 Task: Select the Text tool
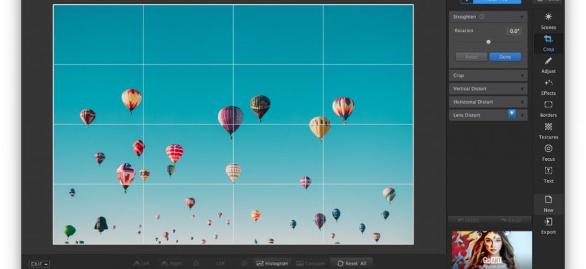(x=548, y=174)
